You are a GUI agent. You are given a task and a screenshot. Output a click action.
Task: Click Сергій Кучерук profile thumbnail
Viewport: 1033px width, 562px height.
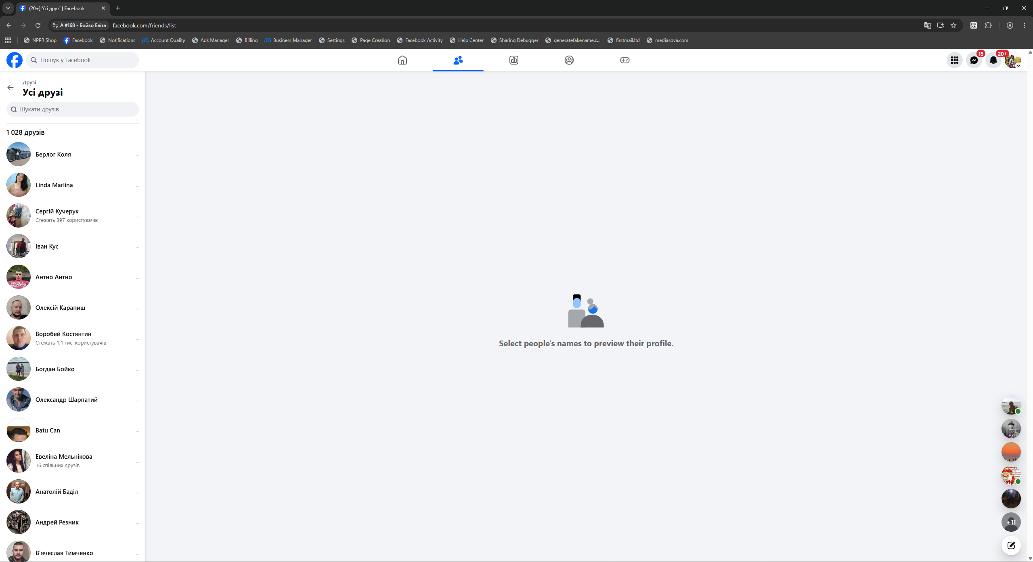point(19,215)
